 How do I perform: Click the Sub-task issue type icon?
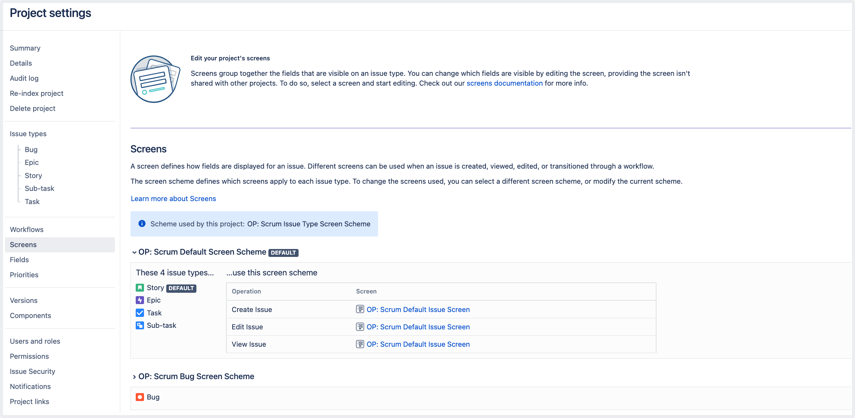click(140, 325)
